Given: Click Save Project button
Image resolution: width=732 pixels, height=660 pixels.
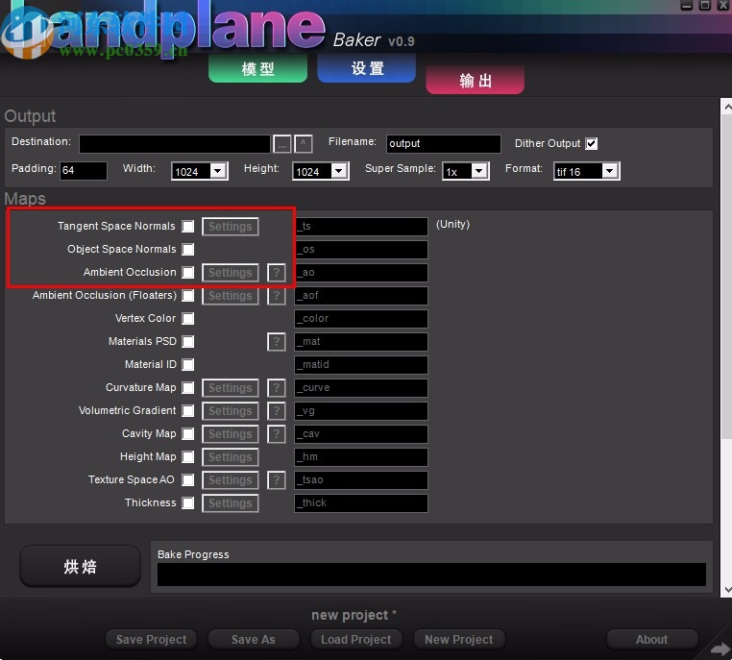Looking at the screenshot, I should pyautogui.click(x=151, y=640).
